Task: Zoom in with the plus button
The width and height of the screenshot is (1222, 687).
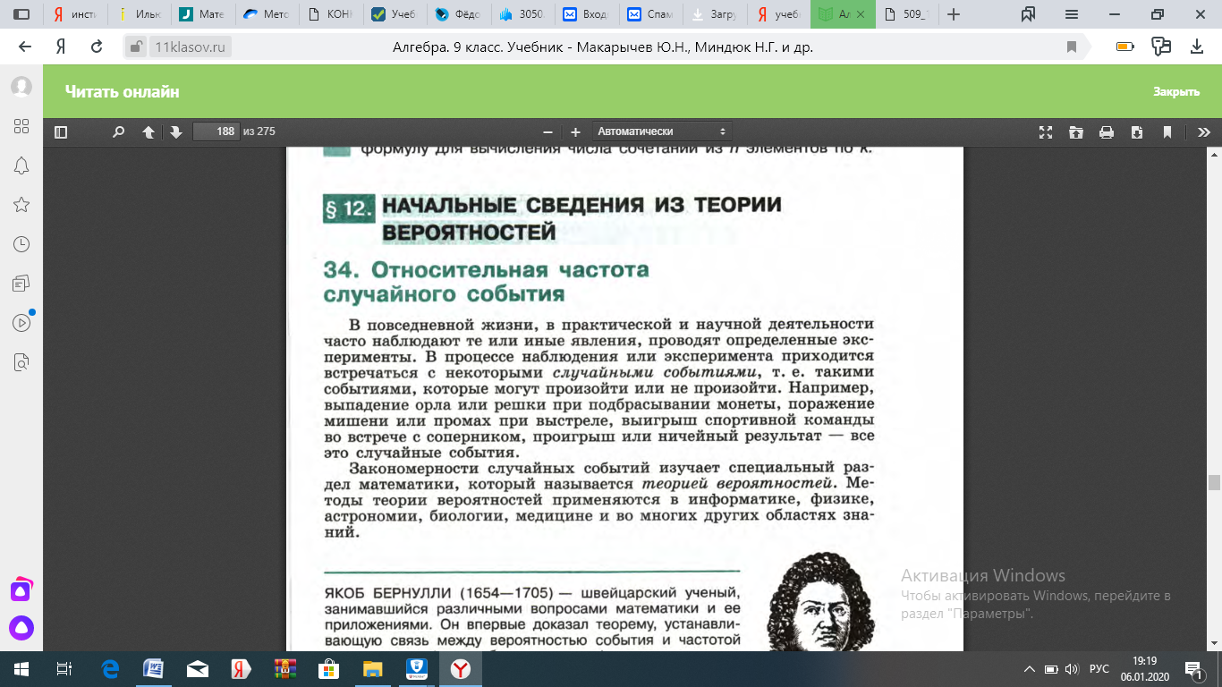Action: (575, 132)
